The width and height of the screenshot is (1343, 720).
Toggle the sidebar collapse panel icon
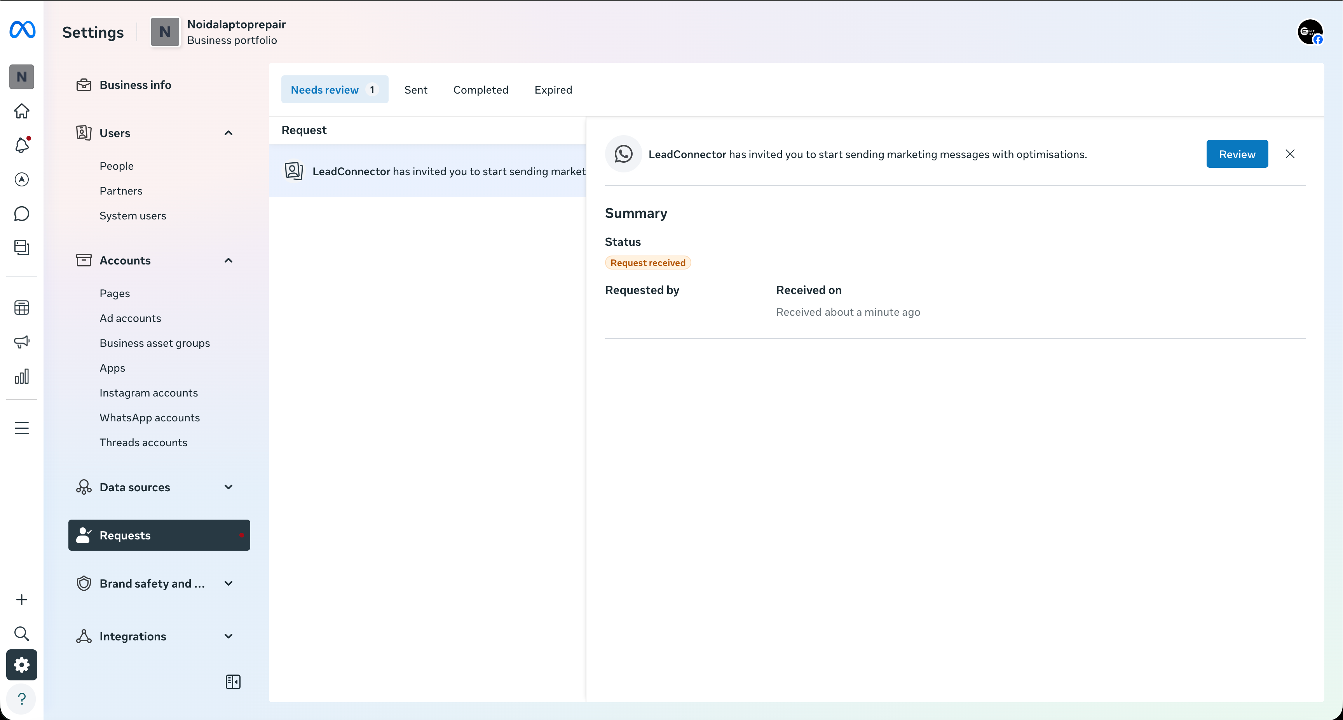point(233,682)
